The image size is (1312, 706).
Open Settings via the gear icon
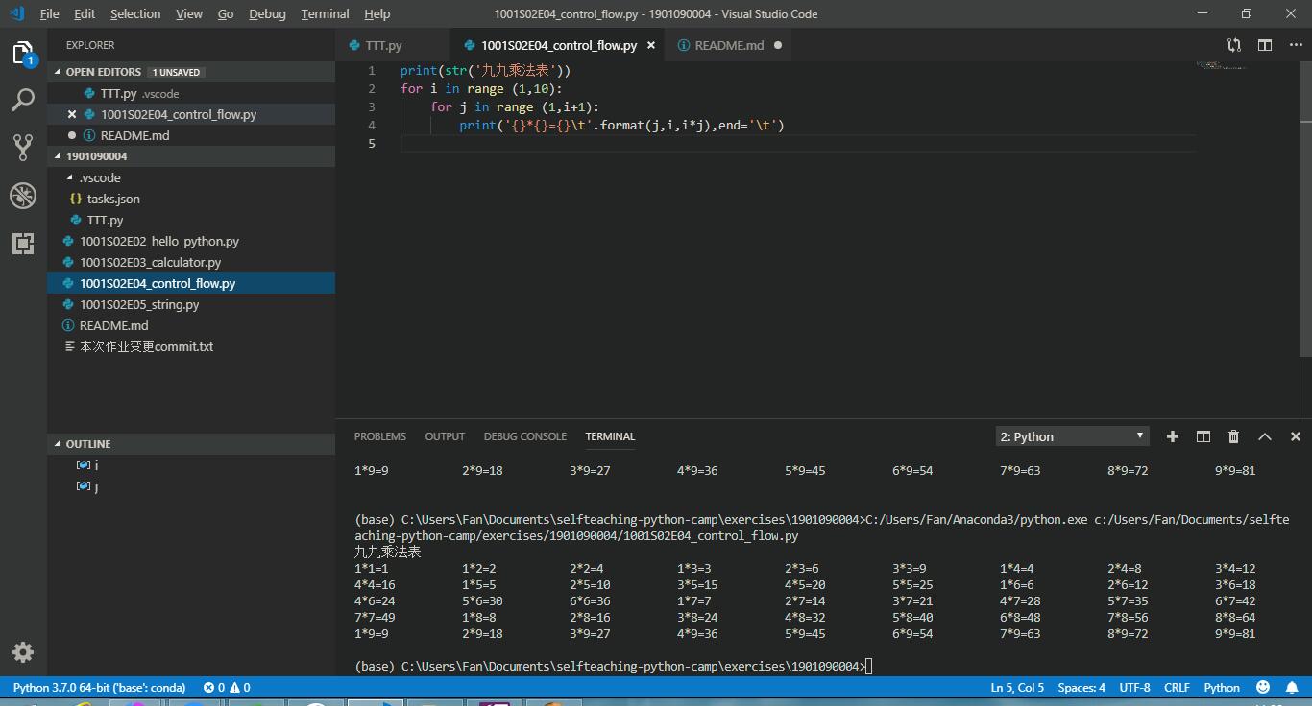[23, 652]
